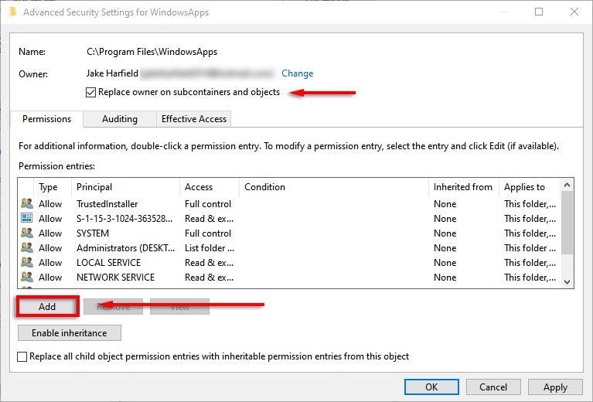The height and width of the screenshot is (402, 593).
Task: Confirm with the OK button
Action: tap(431, 387)
